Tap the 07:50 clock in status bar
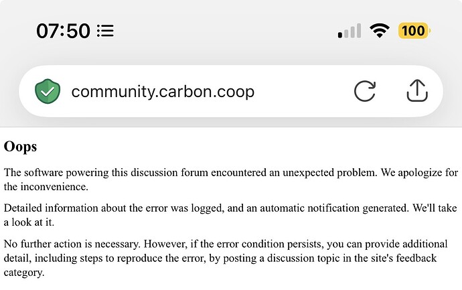This screenshot has width=462, height=290. point(63,31)
